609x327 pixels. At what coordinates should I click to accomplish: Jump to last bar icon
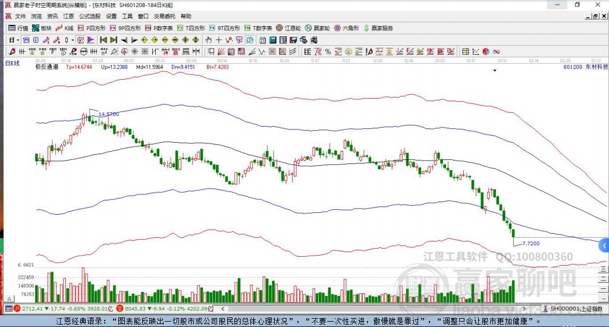pos(114,40)
